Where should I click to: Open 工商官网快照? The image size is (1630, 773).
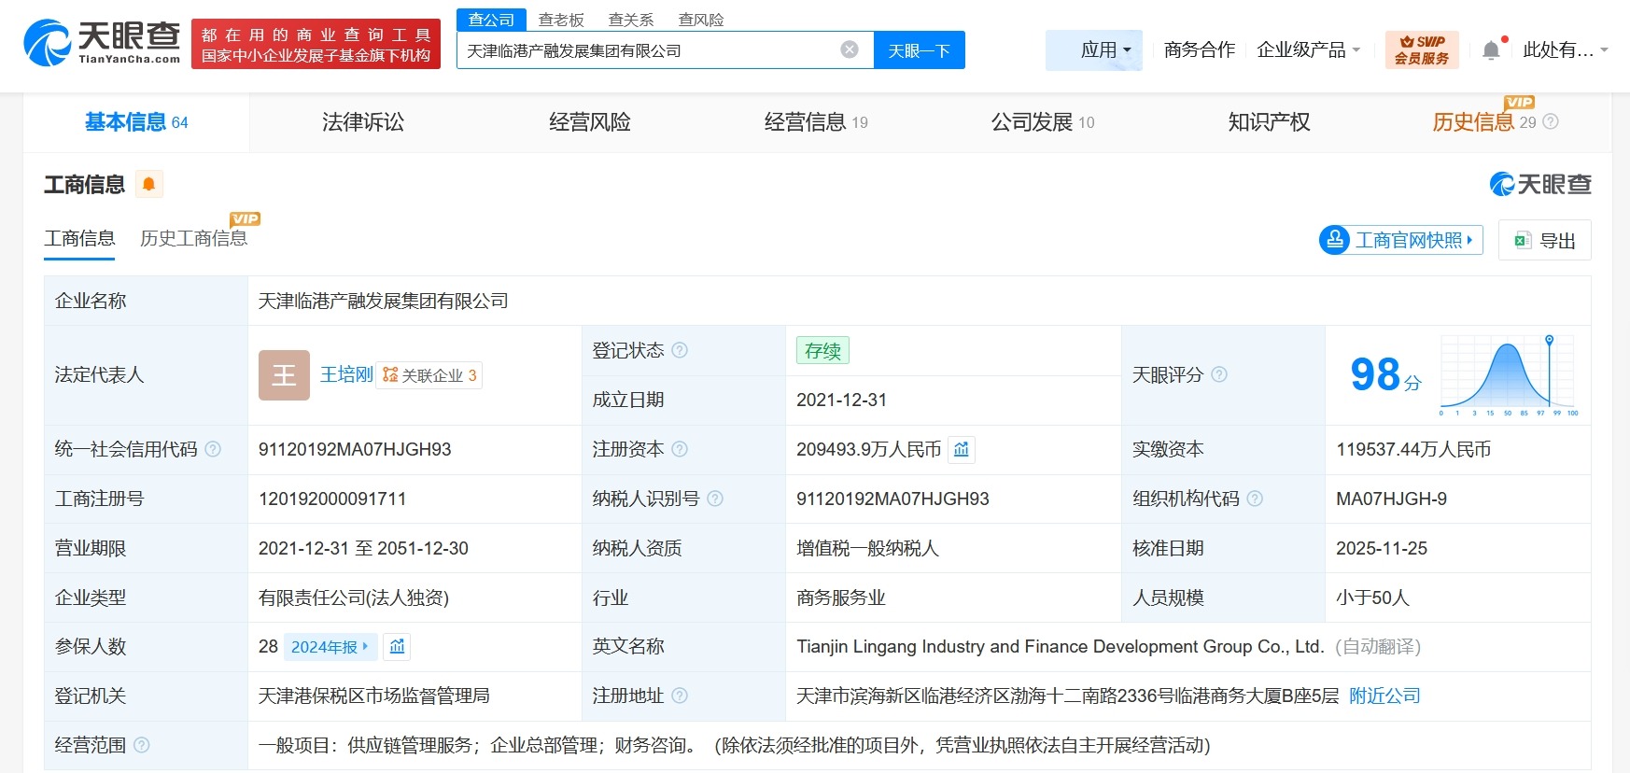1401,240
